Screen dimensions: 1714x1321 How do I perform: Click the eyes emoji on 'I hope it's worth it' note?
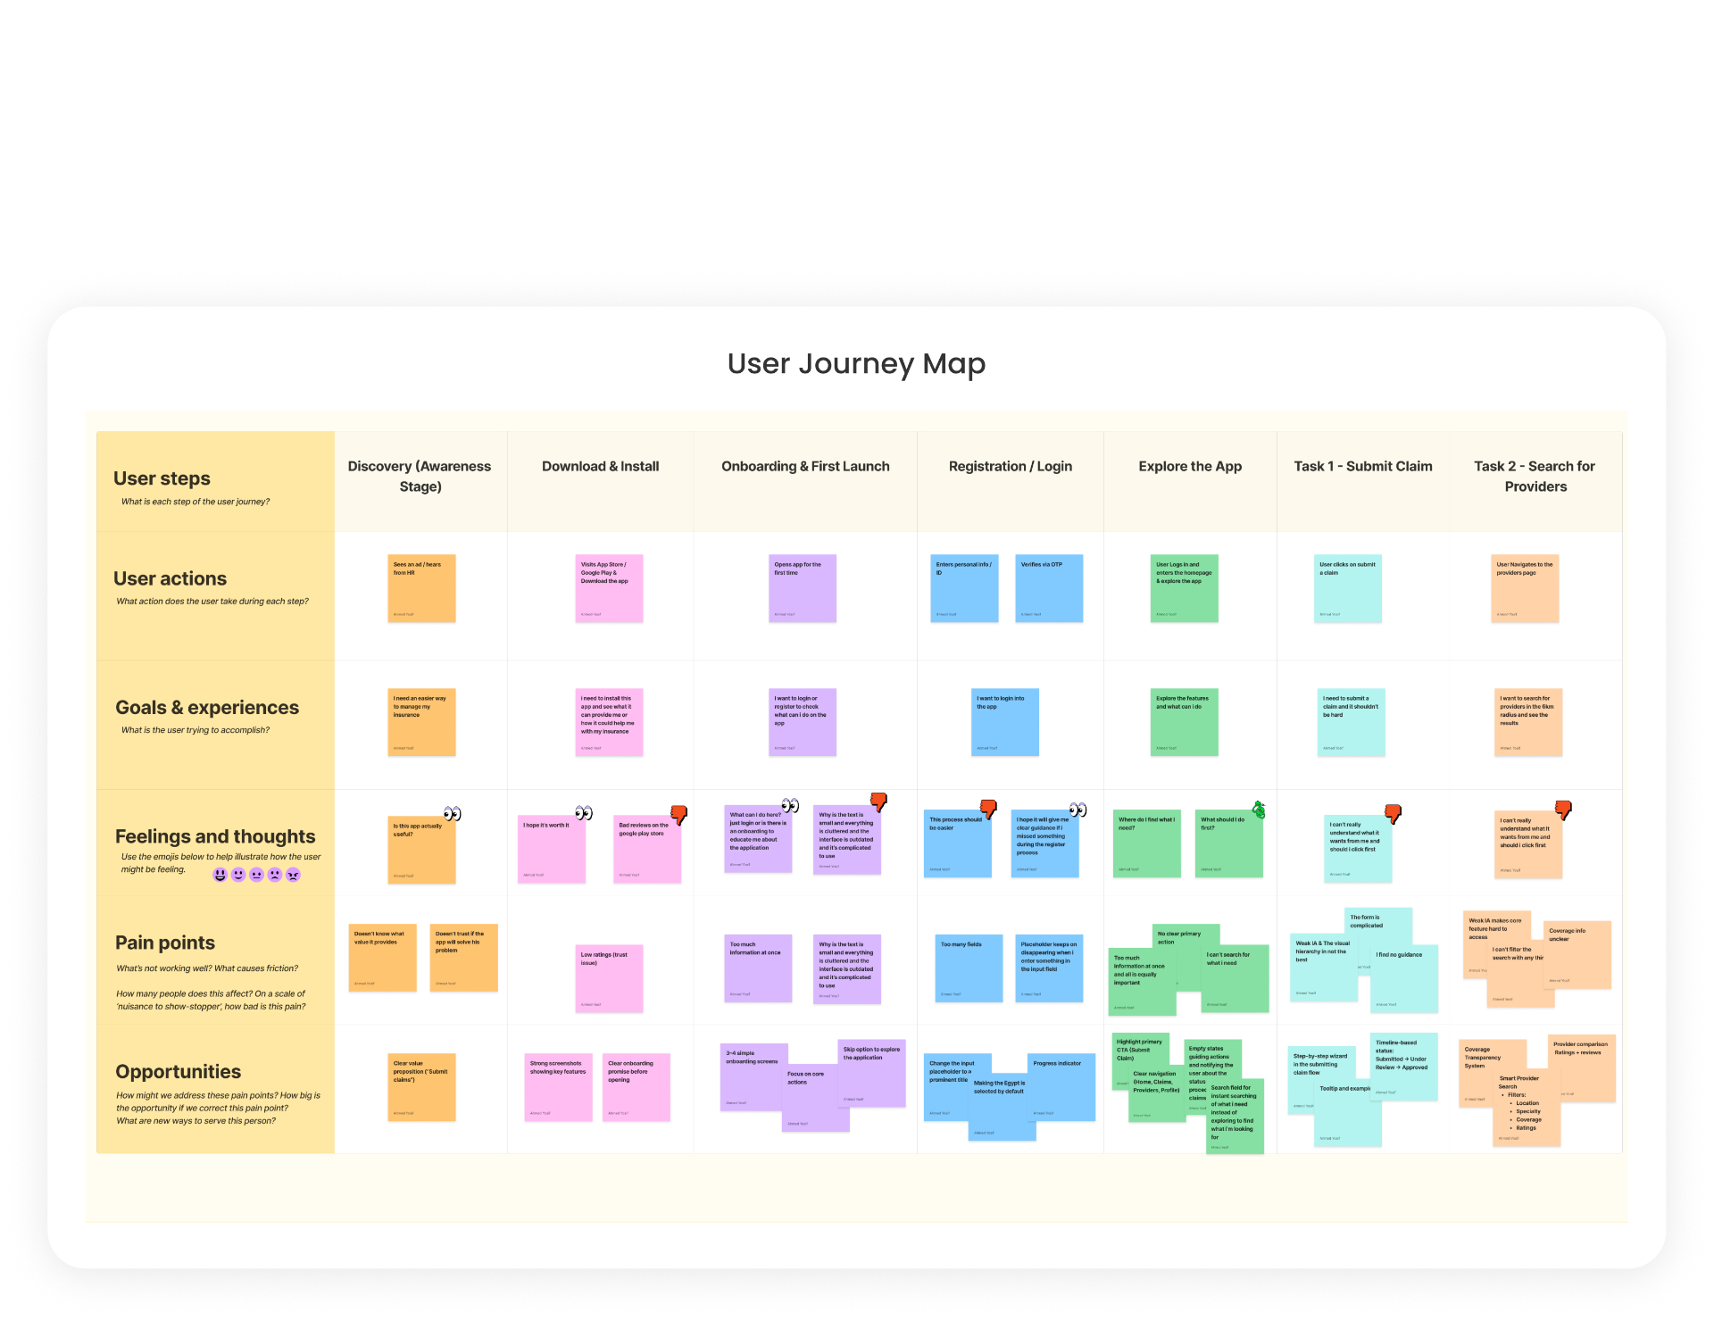coord(584,812)
